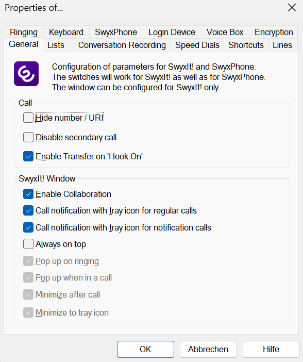Open the Voice Box tab

click(x=225, y=32)
